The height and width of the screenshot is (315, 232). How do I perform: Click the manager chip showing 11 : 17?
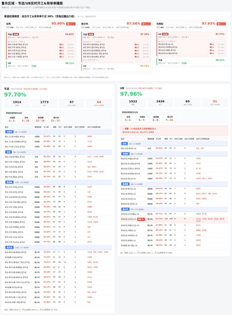[x=56, y=119]
